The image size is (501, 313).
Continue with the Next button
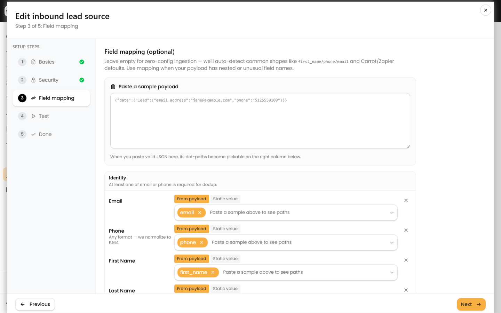click(471, 304)
